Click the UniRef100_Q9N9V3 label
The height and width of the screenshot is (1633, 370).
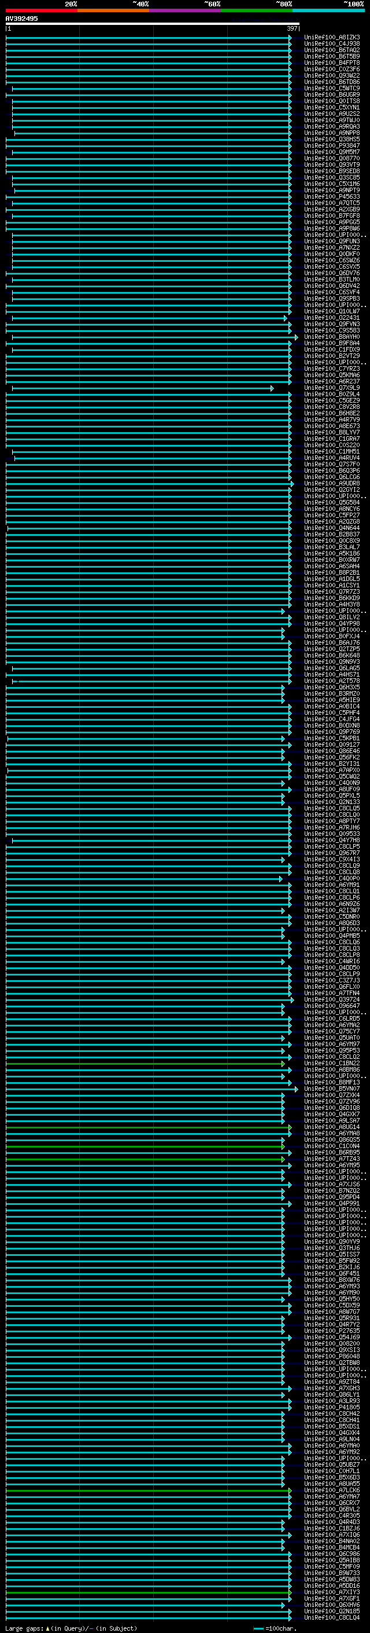332,662
